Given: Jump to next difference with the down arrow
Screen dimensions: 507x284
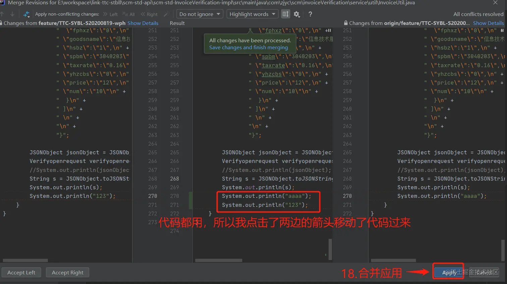Looking at the screenshot, I should (12, 14).
